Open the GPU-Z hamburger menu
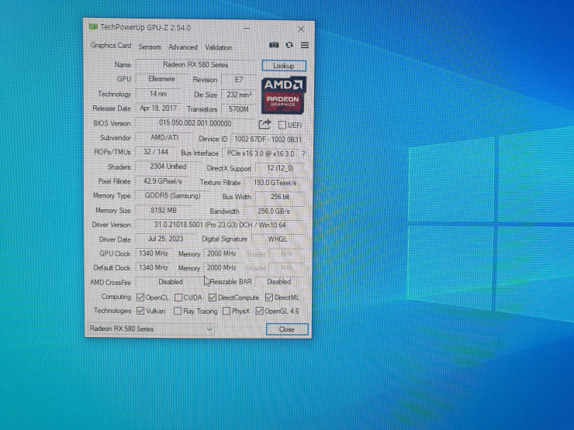Viewport: 574px width, 430px height. [x=305, y=46]
